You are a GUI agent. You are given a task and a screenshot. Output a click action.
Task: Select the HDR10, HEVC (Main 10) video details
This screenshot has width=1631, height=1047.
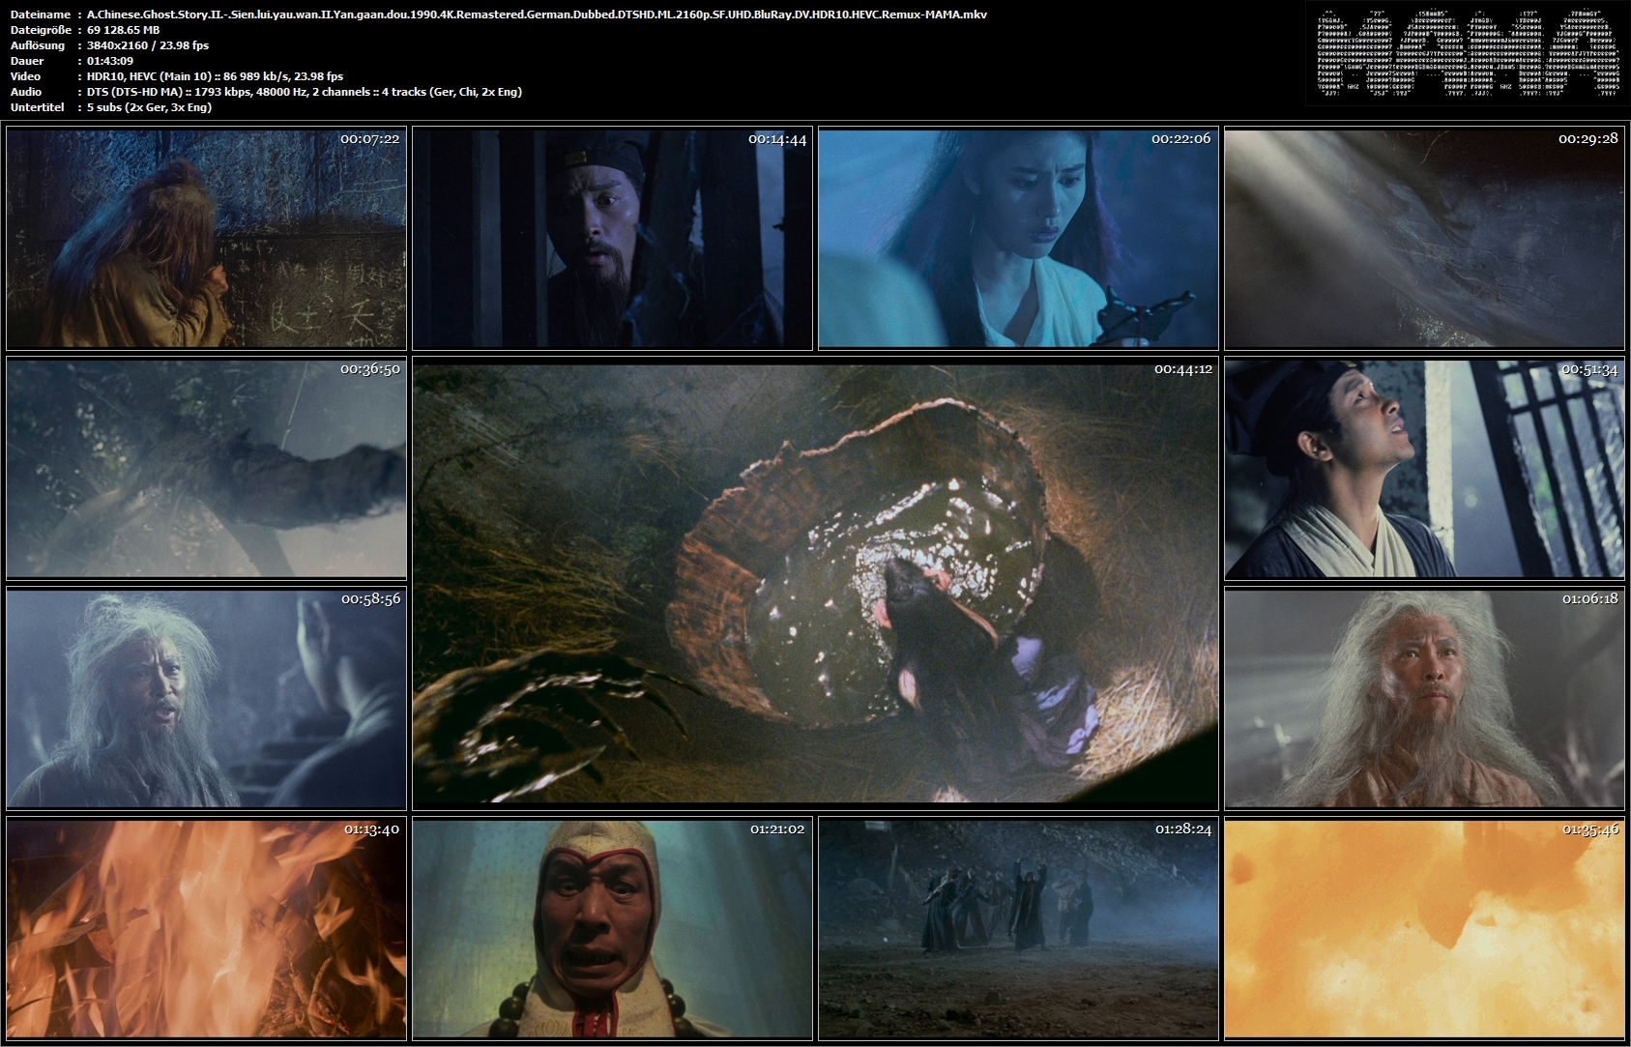point(215,76)
